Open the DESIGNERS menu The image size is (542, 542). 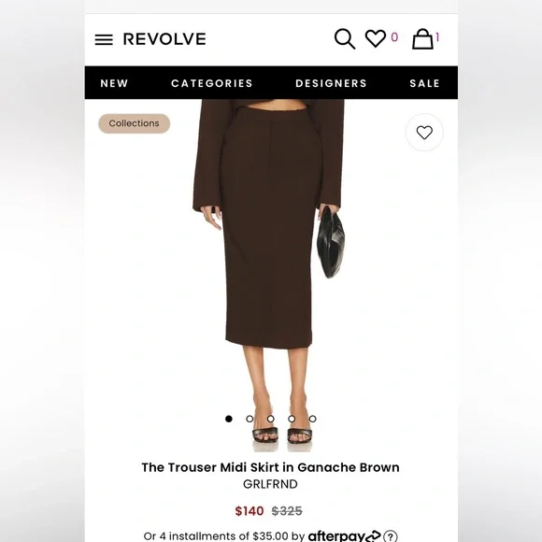coord(331,83)
